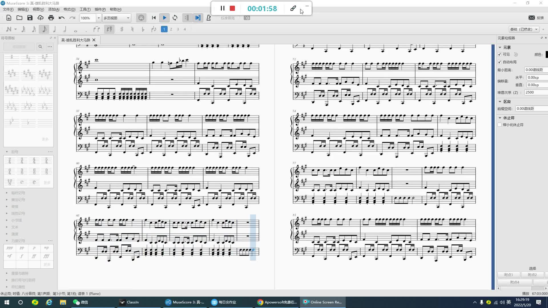Select 32nd note duration
548x308 pixels.
[x=23, y=29]
